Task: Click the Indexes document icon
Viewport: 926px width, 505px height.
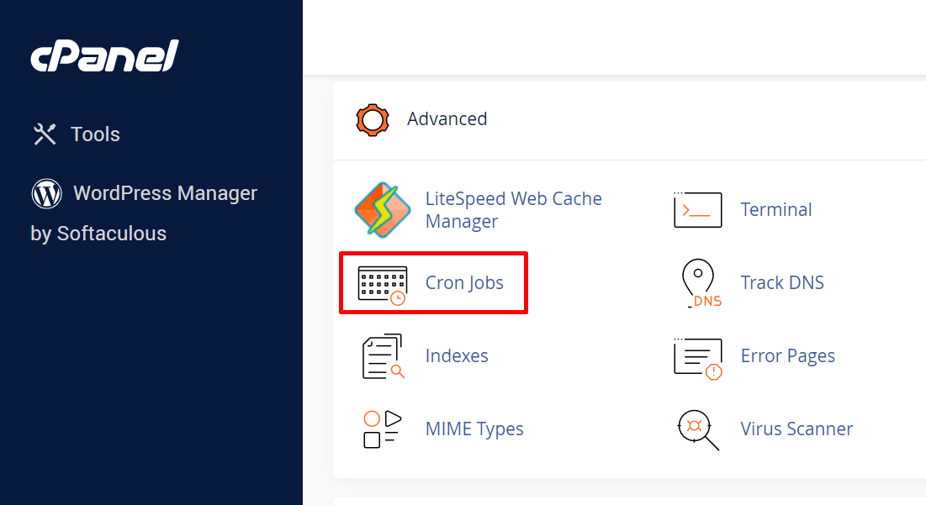Action: click(383, 356)
